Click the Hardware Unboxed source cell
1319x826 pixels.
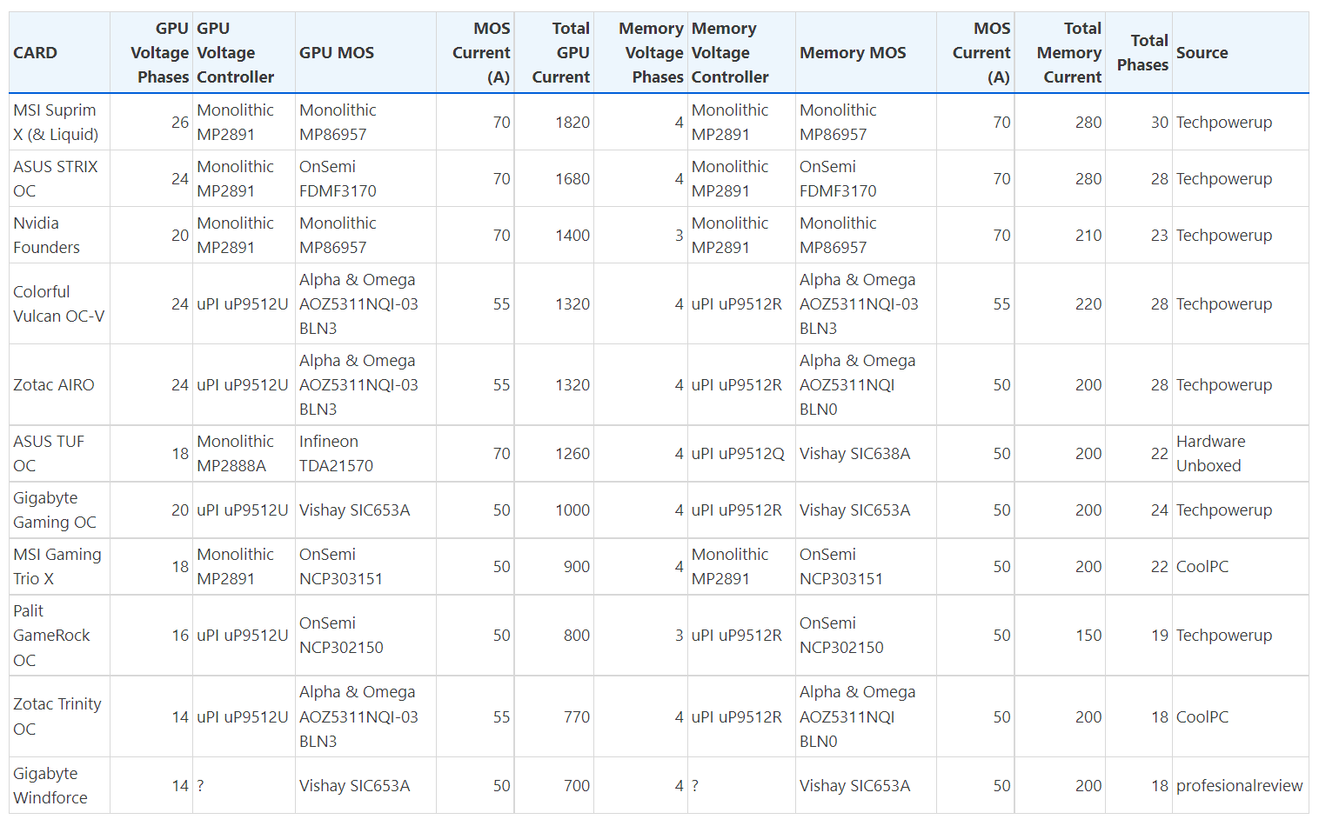1210,454
